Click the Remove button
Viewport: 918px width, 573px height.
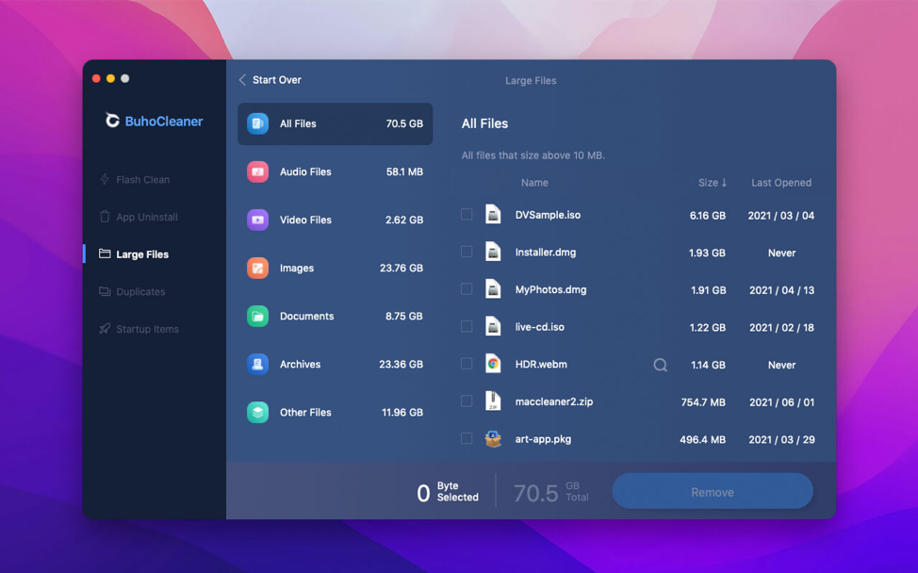click(713, 492)
